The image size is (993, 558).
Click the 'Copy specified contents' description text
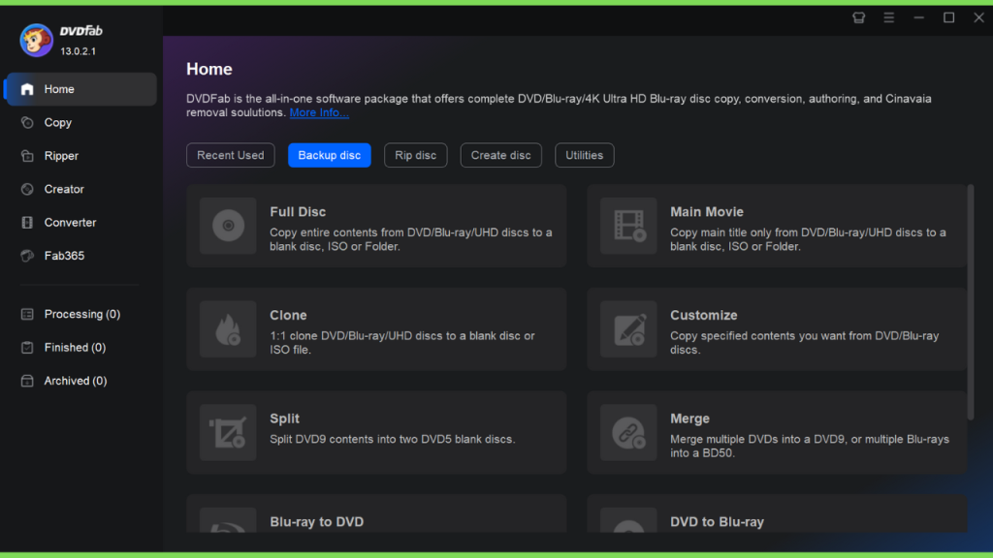(x=804, y=342)
